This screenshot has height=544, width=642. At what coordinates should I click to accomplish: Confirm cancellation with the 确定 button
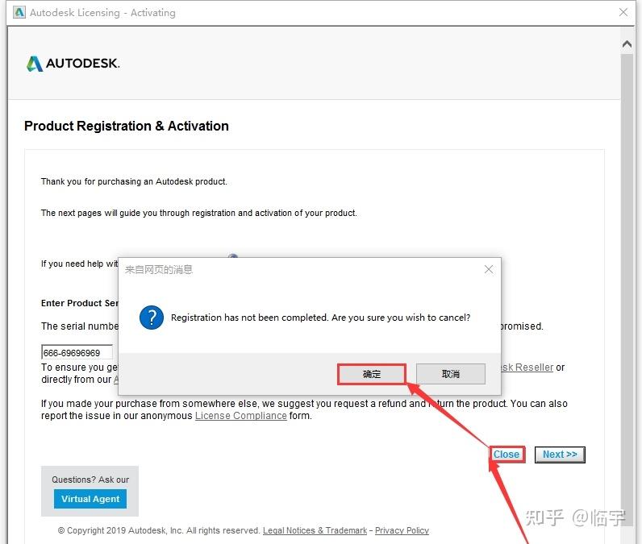pos(371,374)
